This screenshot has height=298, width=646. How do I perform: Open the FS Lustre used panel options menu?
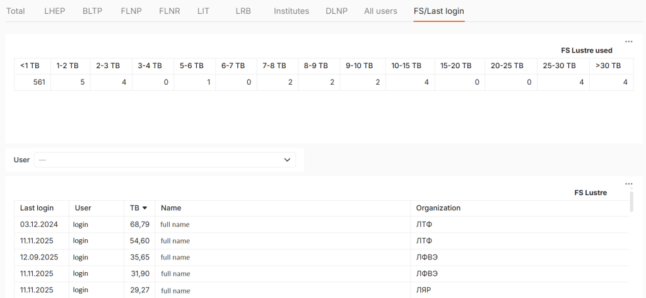[628, 42]
